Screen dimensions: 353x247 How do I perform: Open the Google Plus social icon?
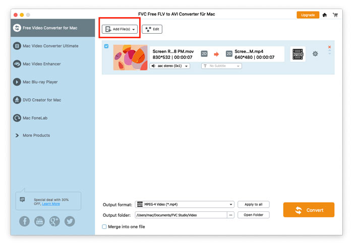(54, 221)
